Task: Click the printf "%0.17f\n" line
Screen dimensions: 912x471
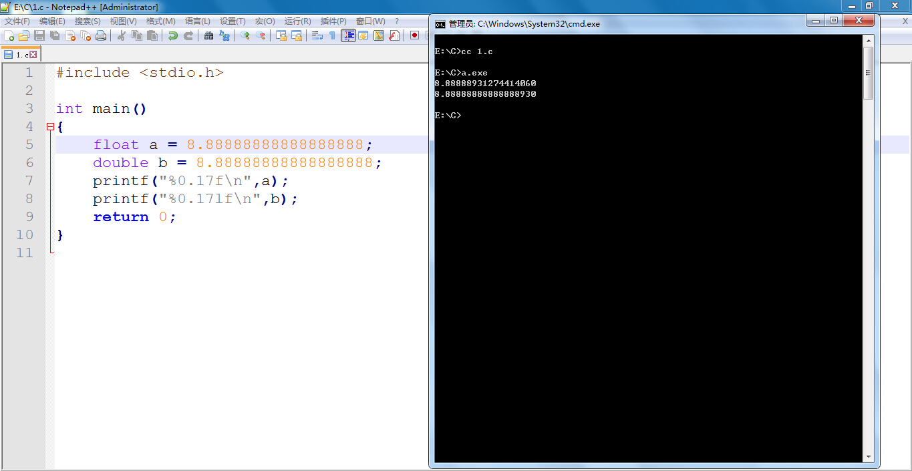Action: [x=190, y=180]
